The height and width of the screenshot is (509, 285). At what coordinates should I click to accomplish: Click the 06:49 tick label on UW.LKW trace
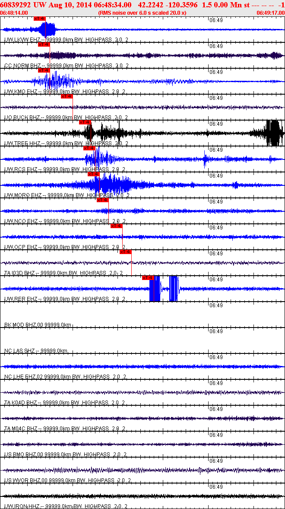point(215,20)
